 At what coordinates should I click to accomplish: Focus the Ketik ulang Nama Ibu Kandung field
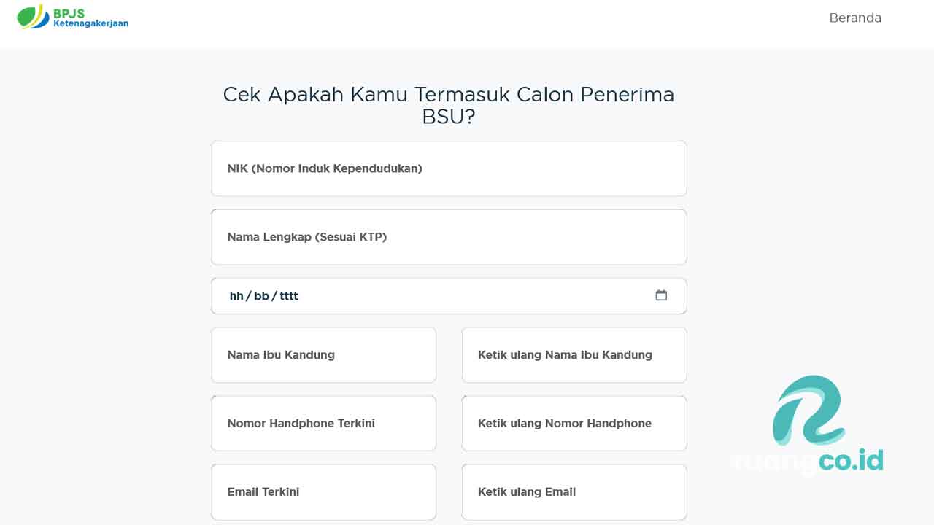(x=574, y=355)
